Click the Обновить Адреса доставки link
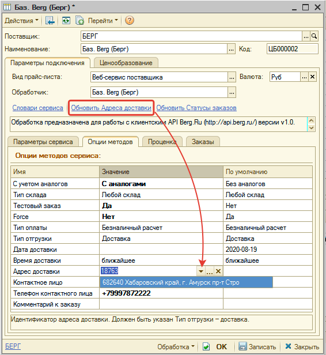326x355 pixels. 111,108
